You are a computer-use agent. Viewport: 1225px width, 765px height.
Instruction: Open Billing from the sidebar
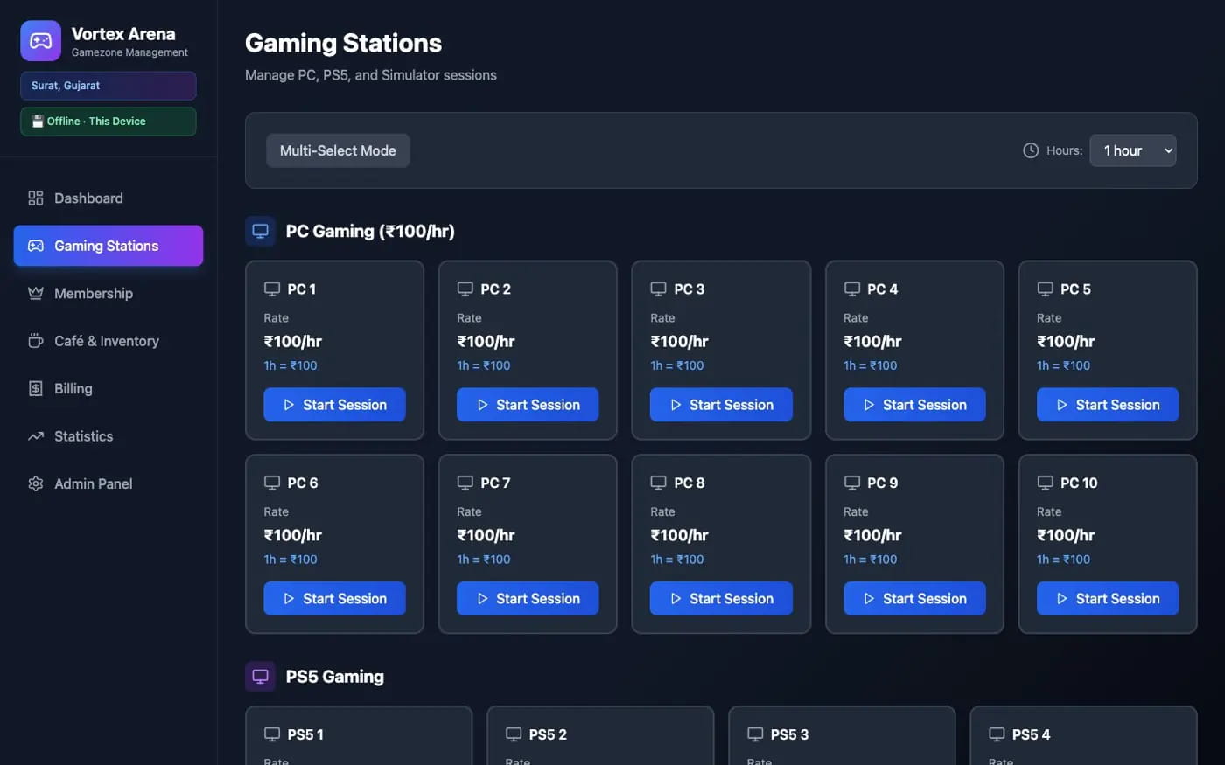click(x=108, y=389)
